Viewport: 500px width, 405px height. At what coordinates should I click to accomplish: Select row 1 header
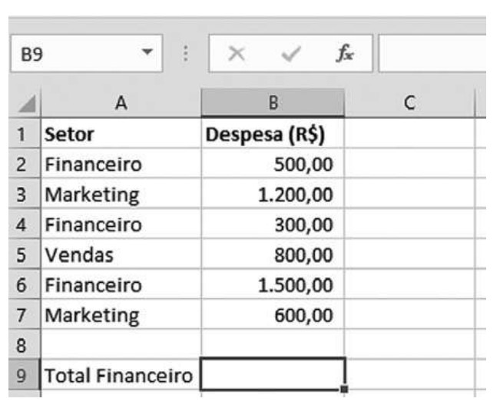pyautogui.click(x=21, y=134)
